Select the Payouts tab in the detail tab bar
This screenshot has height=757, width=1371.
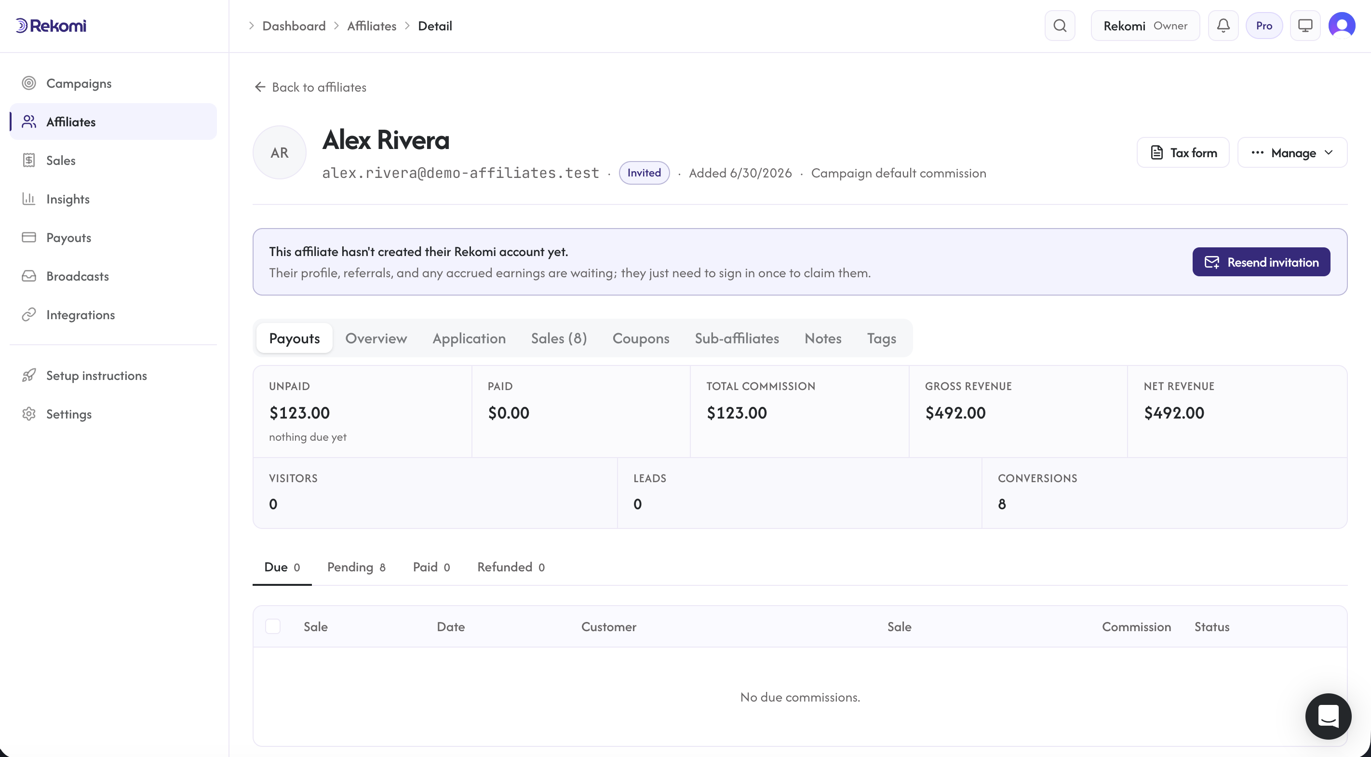point(295,338)
